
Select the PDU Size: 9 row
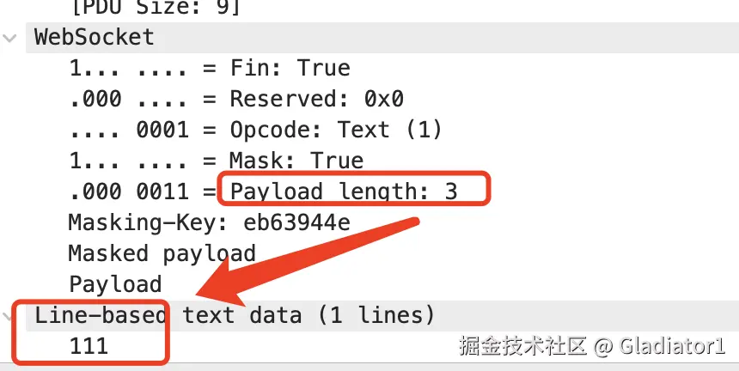[x=155, y=8]
